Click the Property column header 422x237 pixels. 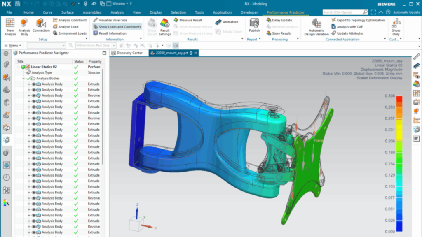pyautogui.click(x=95, y=61)
